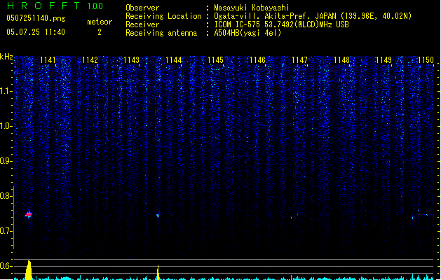The height and width of the screenshot is (280, 441).
Task: Click the thin yellow power peak near 1144
Action: coord(158,272)
